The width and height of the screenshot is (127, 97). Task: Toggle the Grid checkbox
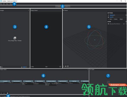pos(110,19)
